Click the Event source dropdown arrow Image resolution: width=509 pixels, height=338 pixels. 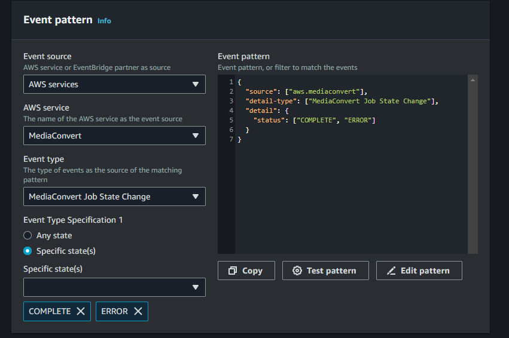click(196, 84)
